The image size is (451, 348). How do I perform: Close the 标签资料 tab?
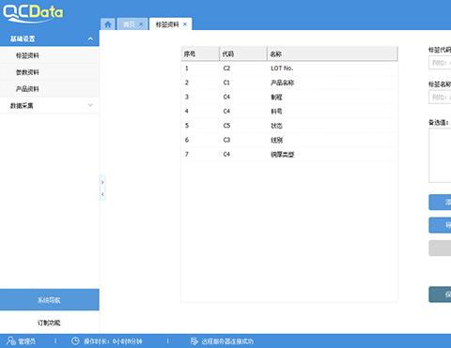pyautogui.click(x=185, y=24)
